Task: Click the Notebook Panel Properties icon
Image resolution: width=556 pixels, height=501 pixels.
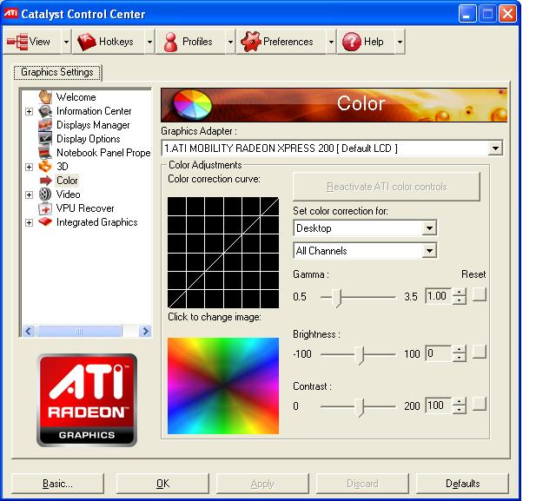Action: click(45, 152)
